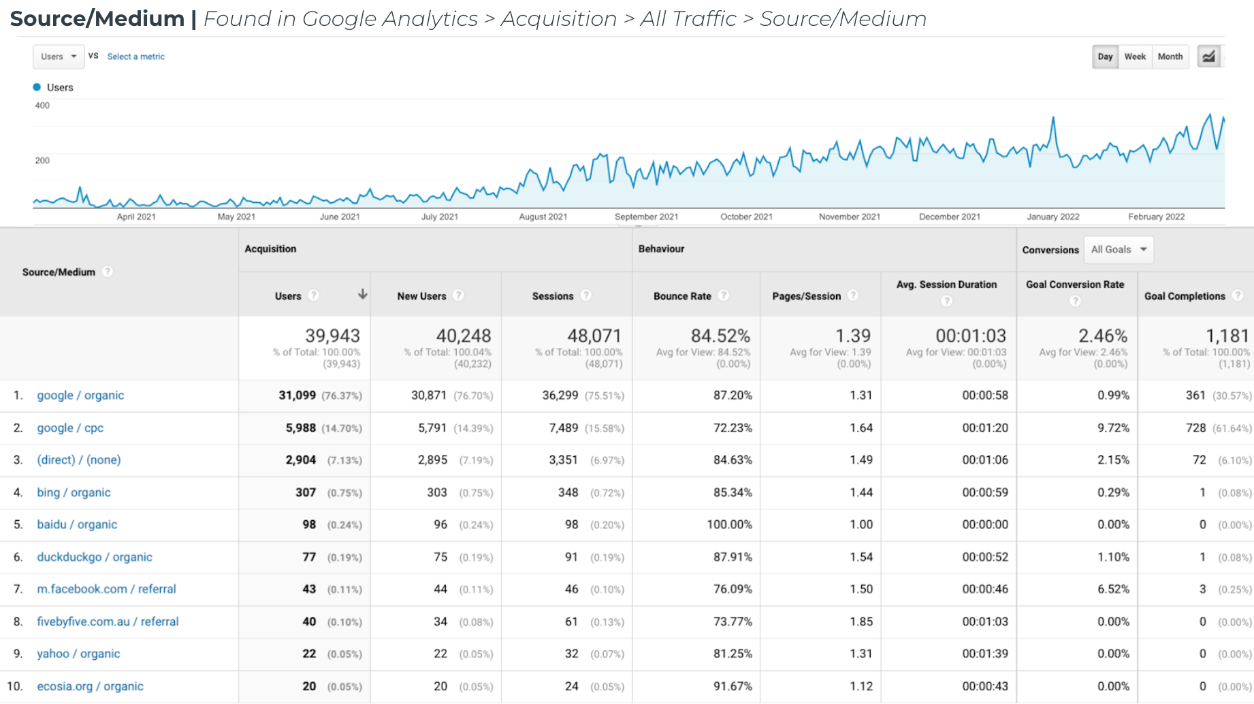Image resolution: width=1254 pixels, height=704 pixels.
Task: Click the Acquisition group header
Action: click(270, 249)
